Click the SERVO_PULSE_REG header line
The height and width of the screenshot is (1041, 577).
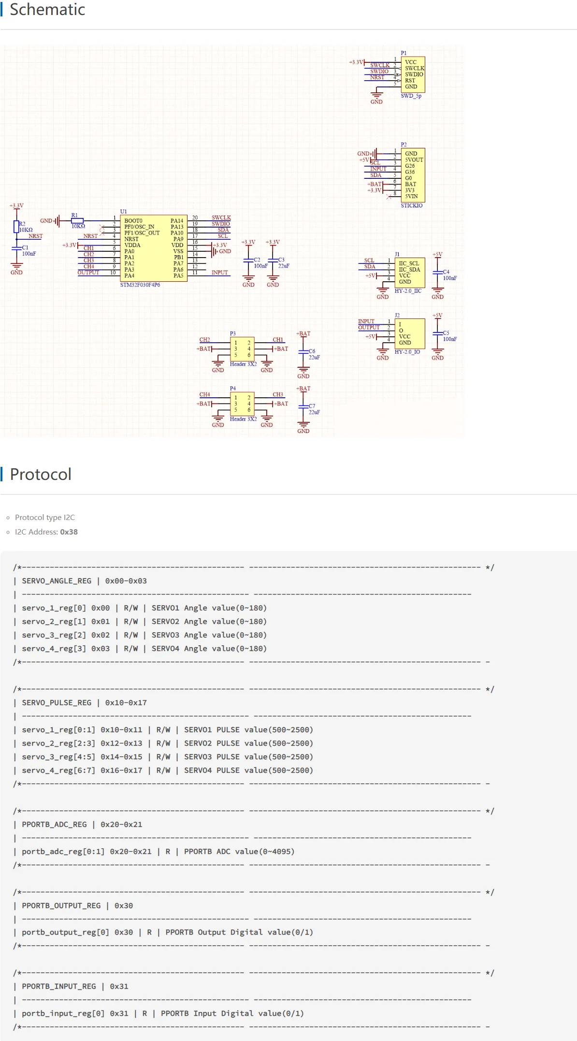[84, 703]
